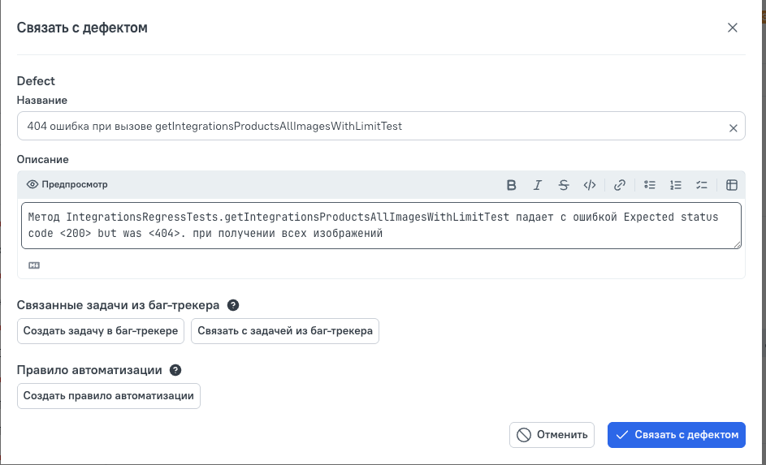Viewport: 766px width, 465px height.
Task: Click Создать правило автоматизации button
Action: coord(109,396)
